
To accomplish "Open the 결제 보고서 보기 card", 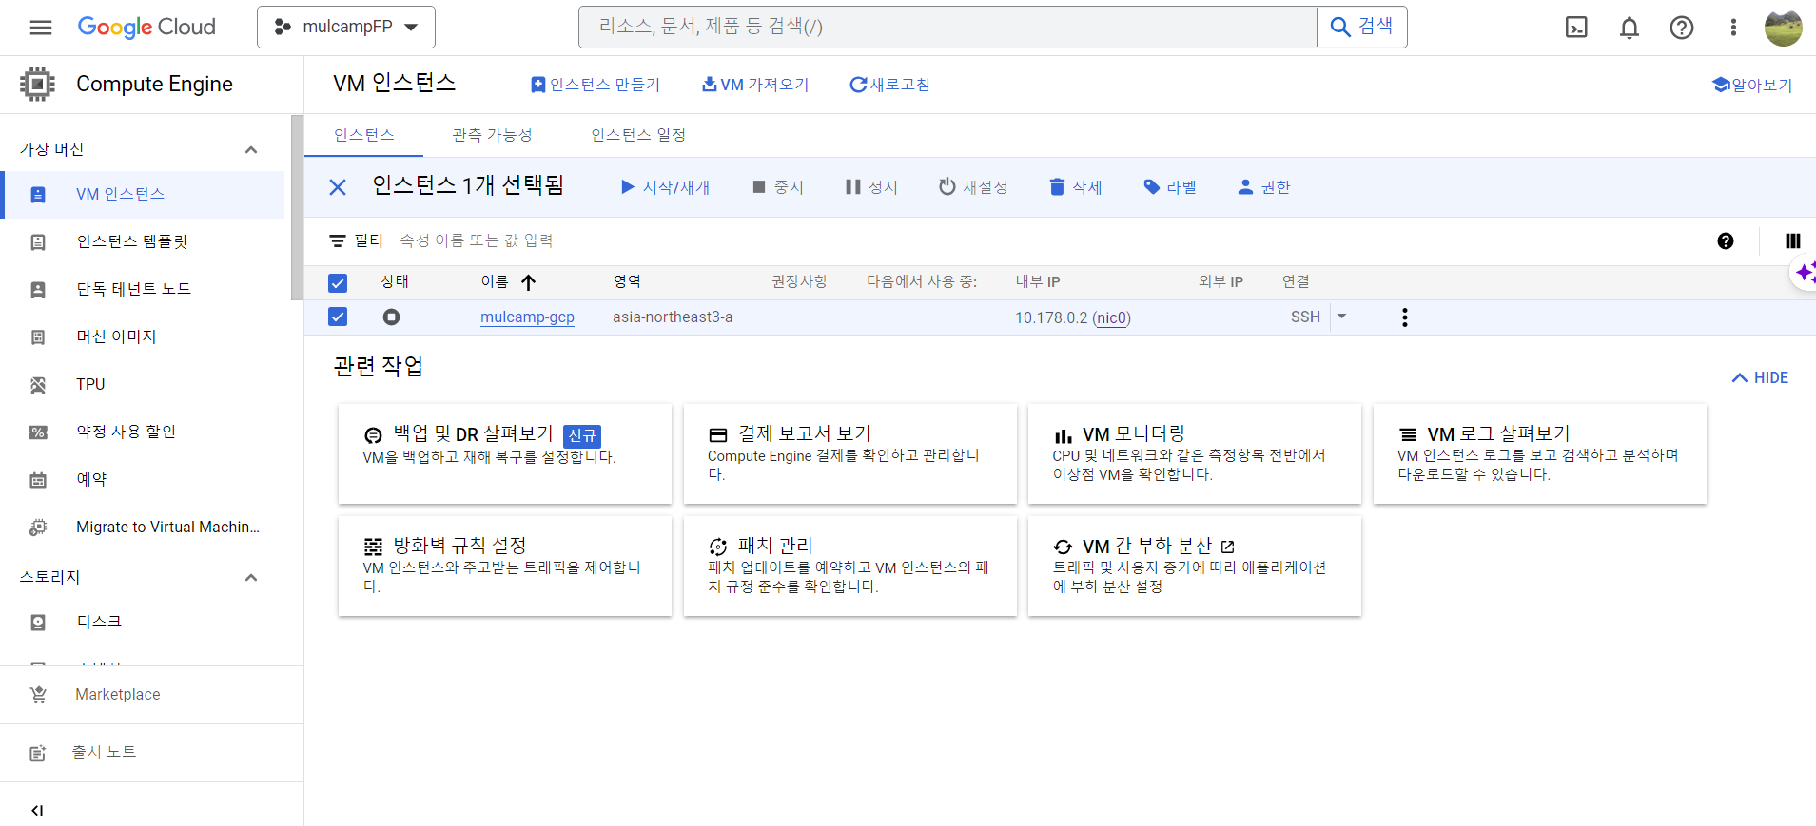I will [850, 453].
